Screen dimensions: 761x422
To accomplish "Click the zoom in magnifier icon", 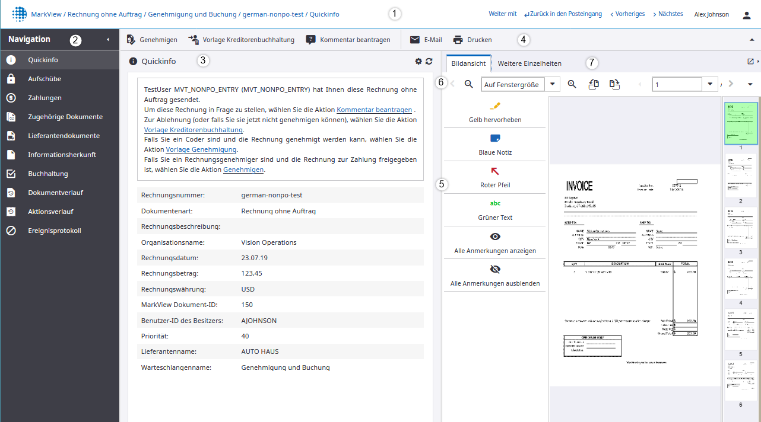I will click(572, 84).
